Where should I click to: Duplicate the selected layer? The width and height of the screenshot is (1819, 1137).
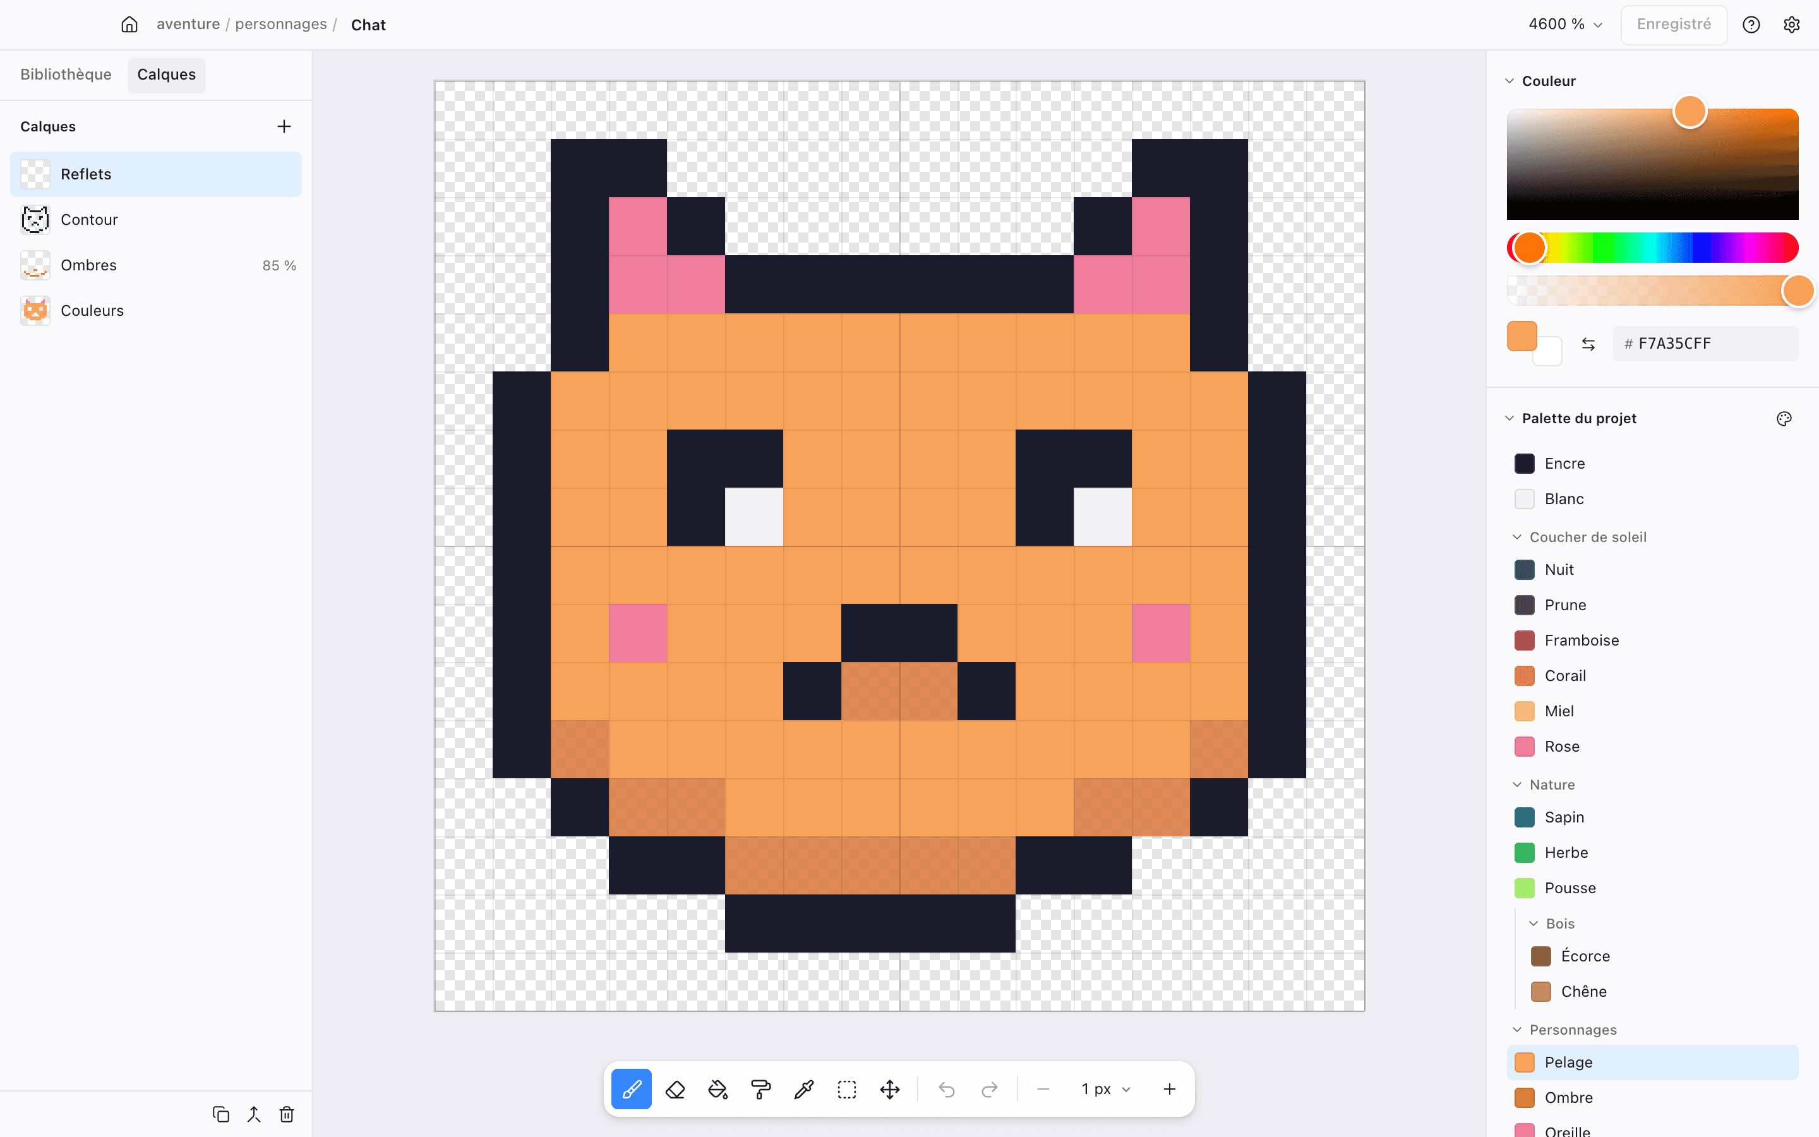[221, 1114]
